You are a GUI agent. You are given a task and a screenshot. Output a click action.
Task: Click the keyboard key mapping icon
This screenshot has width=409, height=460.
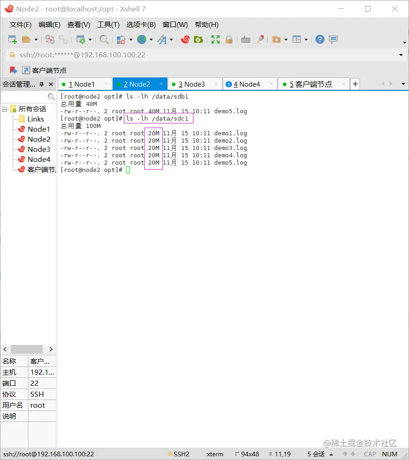coord(246,39)
